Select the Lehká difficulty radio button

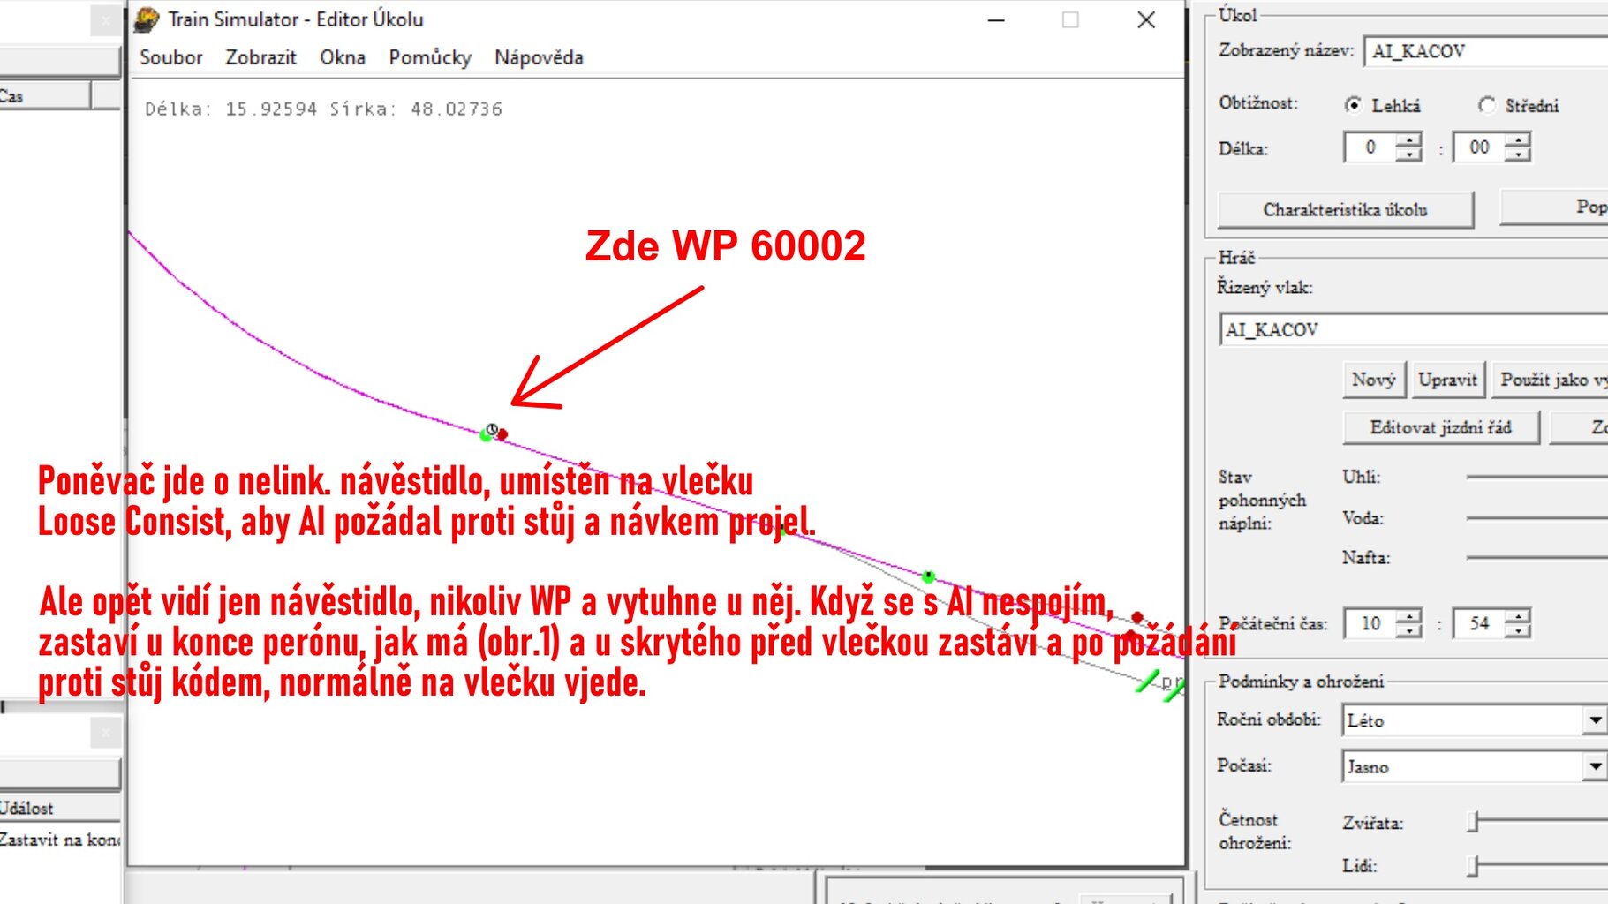[x=1353, y=105]
